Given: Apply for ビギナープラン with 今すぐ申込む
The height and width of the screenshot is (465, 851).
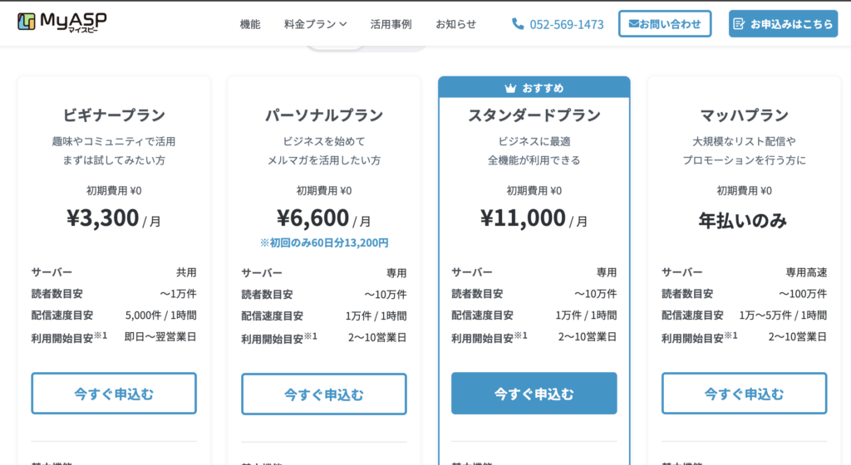Looking at the screenshot, I should 114,394.
